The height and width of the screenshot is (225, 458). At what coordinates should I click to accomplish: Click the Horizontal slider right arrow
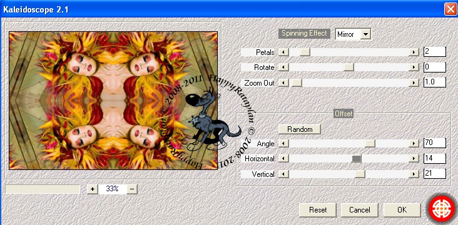(414, 159)
